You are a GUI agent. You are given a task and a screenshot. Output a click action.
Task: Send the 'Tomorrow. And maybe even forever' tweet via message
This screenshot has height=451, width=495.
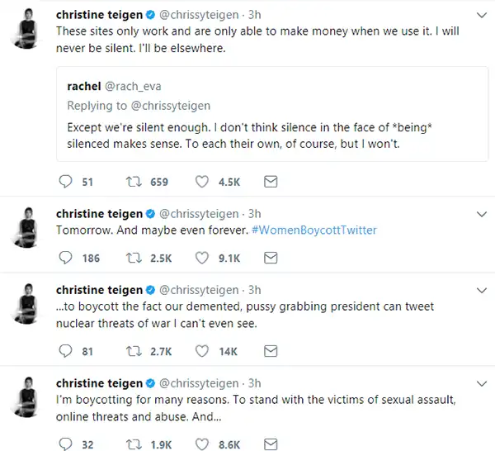(x=271, y=258)
